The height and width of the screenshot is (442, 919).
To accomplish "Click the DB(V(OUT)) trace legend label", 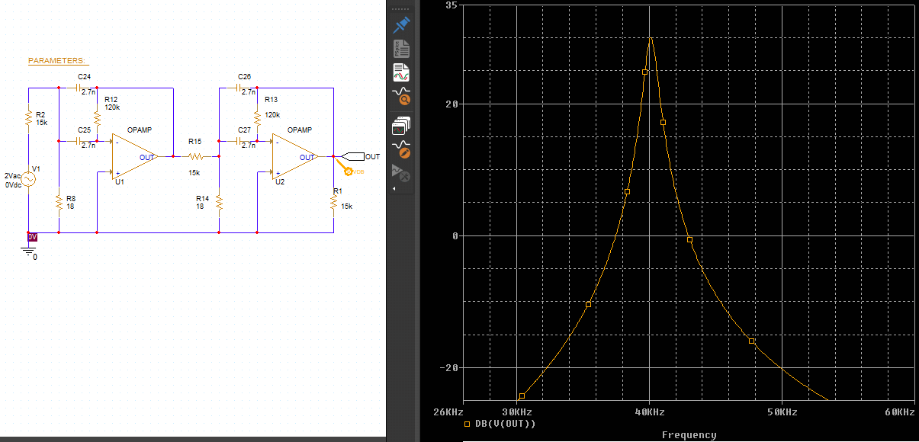I will [506, 424].
